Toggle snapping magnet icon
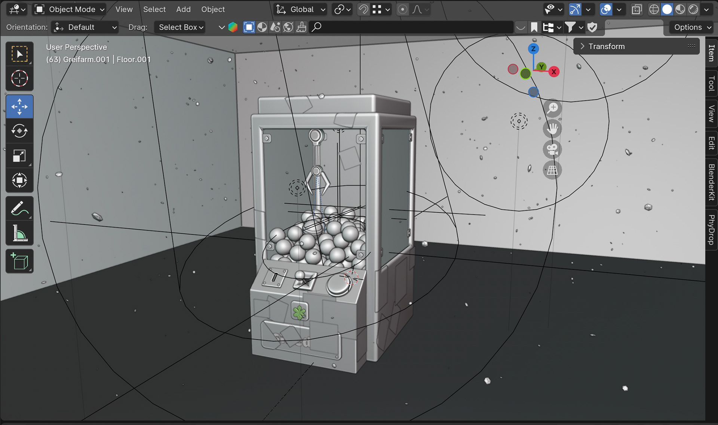The image size is (718, 425). (x=363, y=9)
